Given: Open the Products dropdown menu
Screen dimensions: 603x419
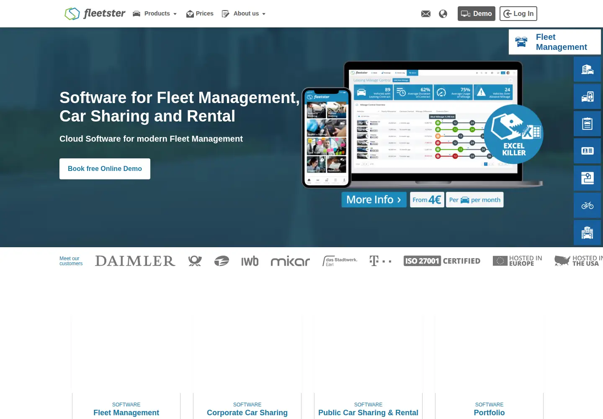Looking at the screenshot, I should (x=155, y=13).
